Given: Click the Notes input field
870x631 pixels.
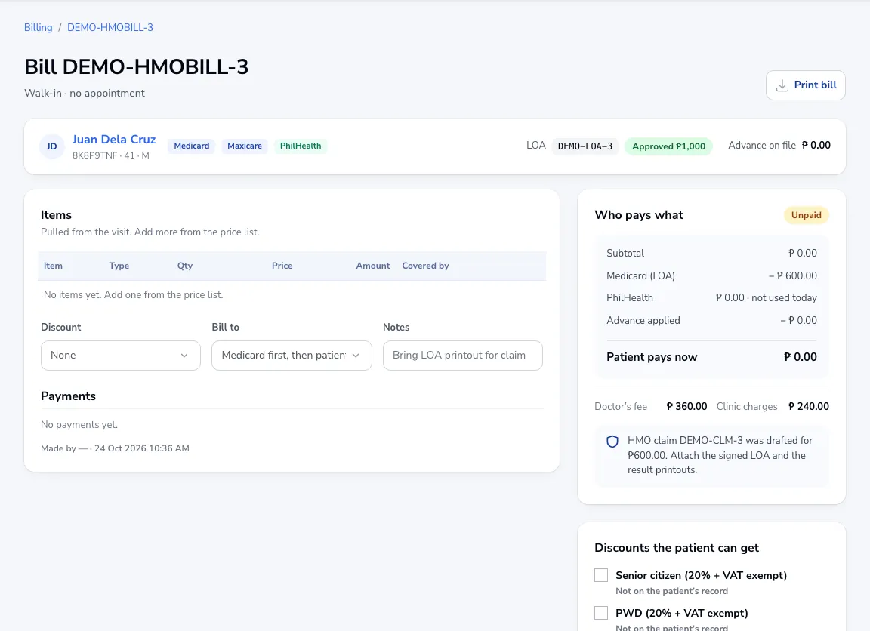Looking at the screenshot, I should [x=463, y=356].
